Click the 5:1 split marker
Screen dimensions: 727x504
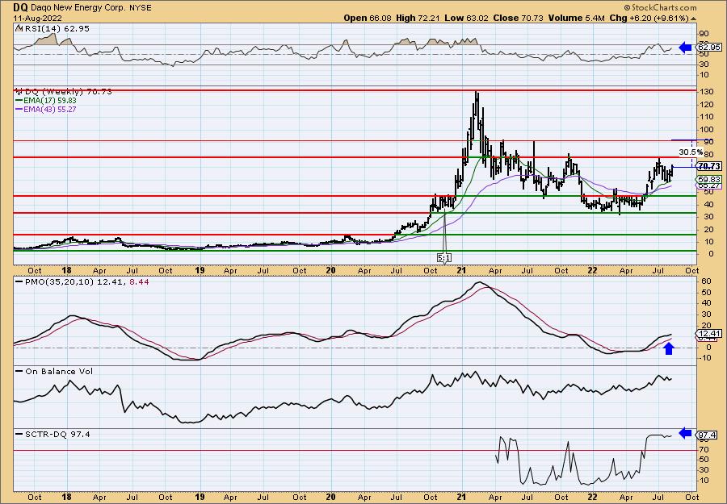443,257
